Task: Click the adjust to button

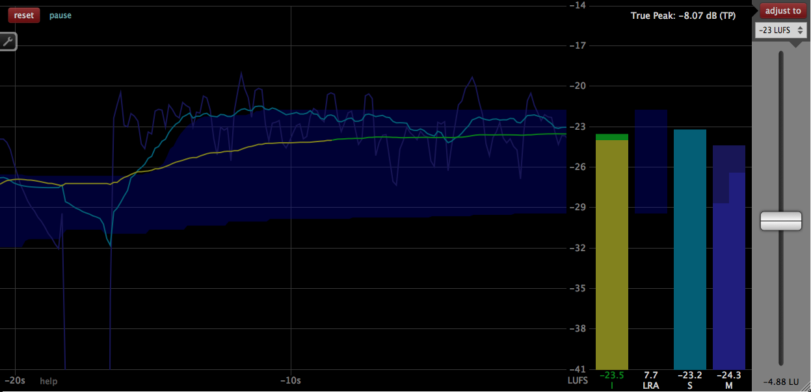Action: [x=782, y=11]
